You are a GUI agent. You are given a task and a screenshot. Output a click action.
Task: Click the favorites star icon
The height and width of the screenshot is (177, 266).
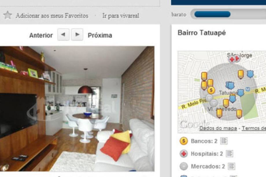click(8, 15)
